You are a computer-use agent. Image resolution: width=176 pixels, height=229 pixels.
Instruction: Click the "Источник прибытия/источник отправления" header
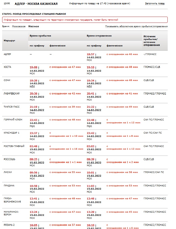(152, 40)
